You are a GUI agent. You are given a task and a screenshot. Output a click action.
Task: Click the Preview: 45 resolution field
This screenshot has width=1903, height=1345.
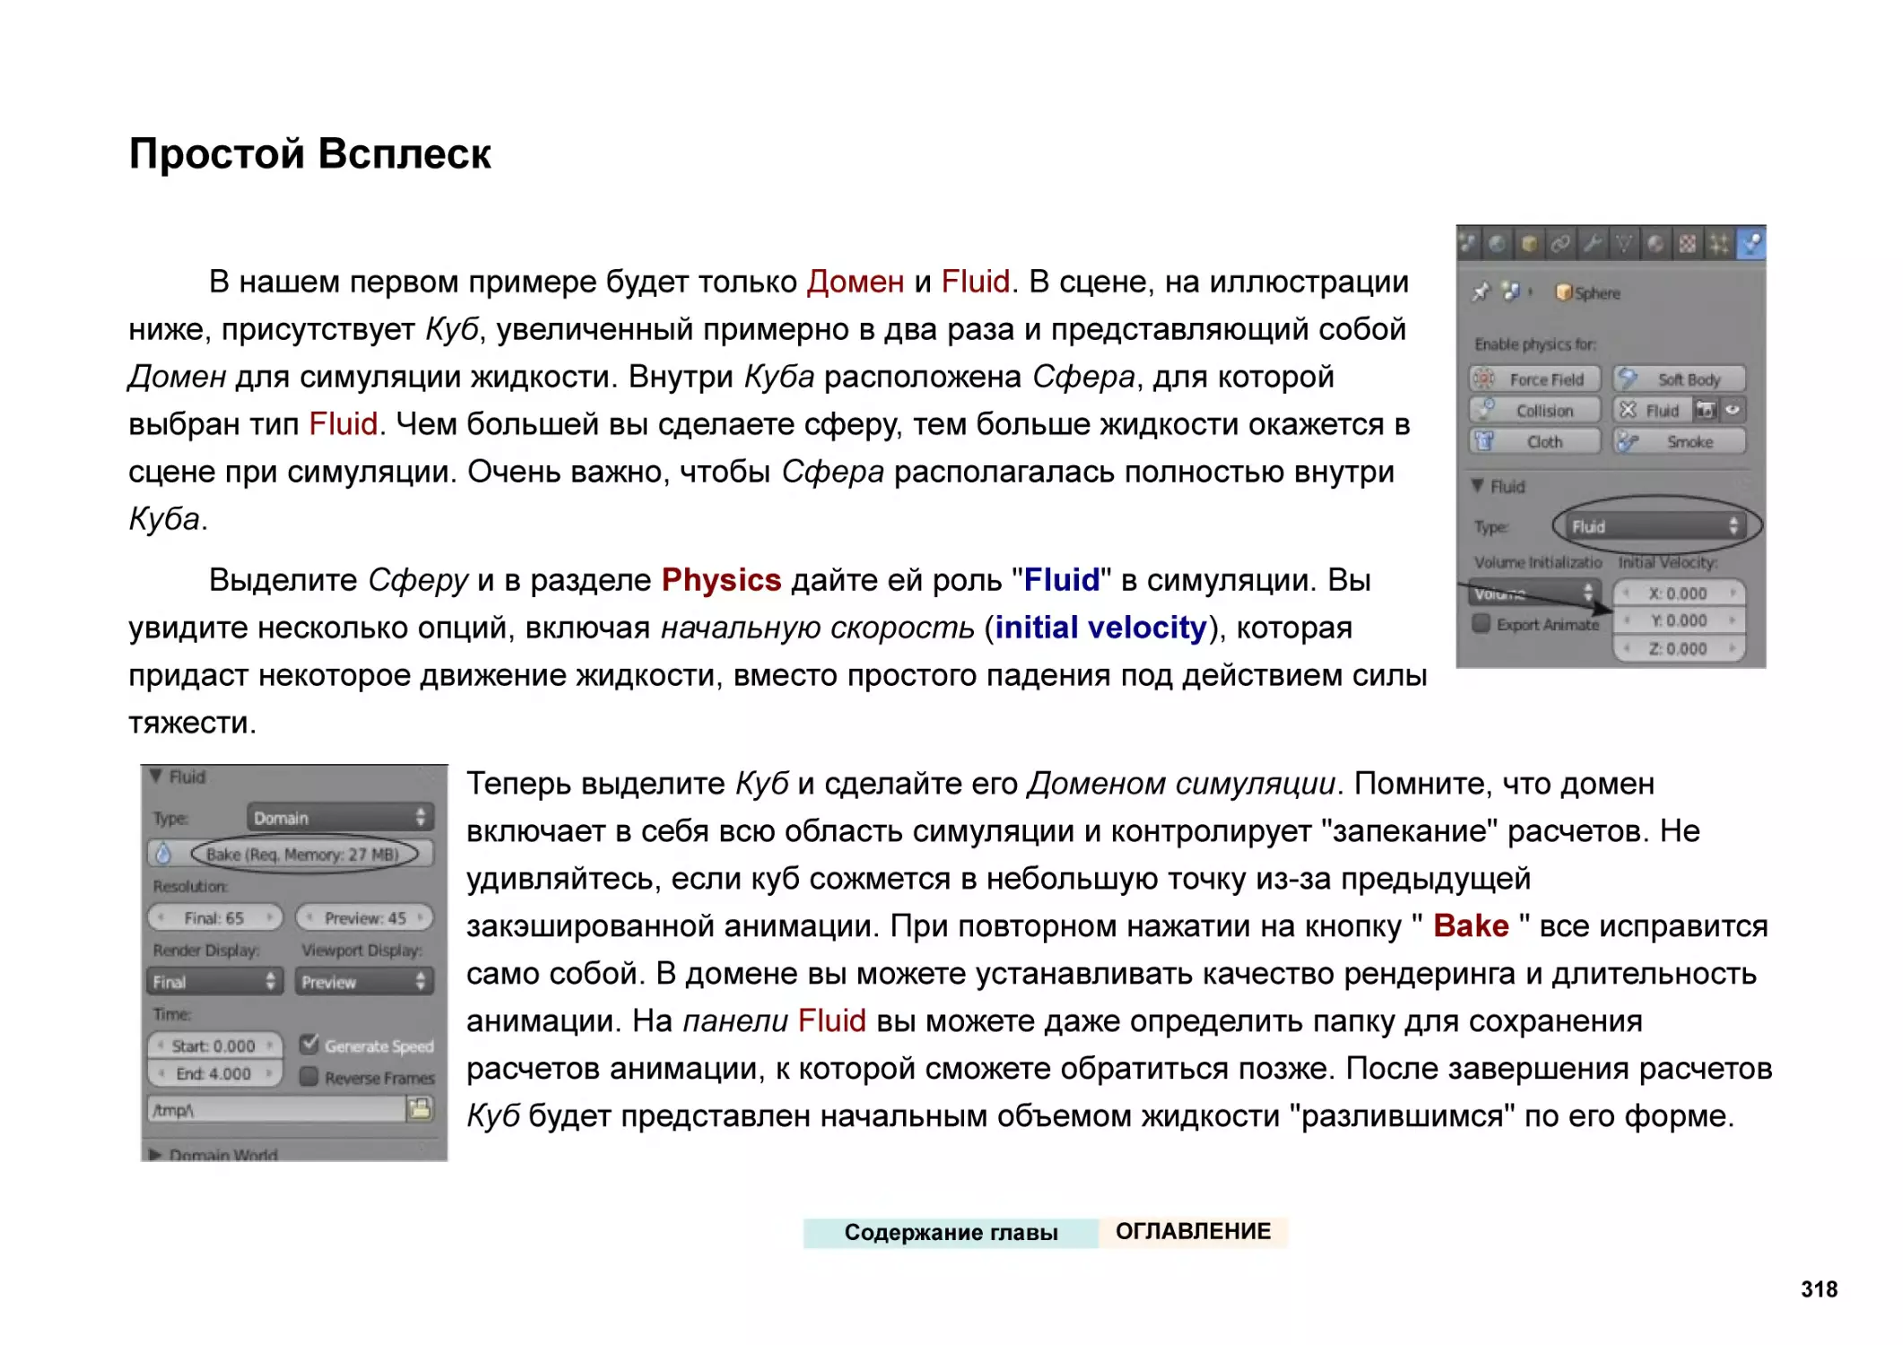pyautogui.click(x=364, y=918)
